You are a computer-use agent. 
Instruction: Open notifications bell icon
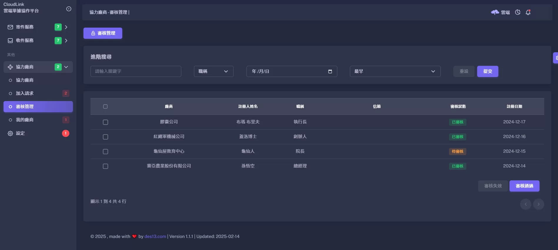pos(528,12)
